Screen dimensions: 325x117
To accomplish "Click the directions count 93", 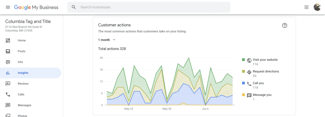I will [255, 76].
